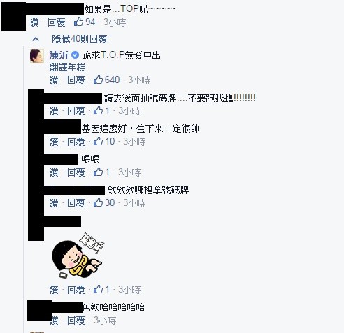
Task: Open the 陳沂 profile name link
Action: pyautogui.click(x=59, y=55)
